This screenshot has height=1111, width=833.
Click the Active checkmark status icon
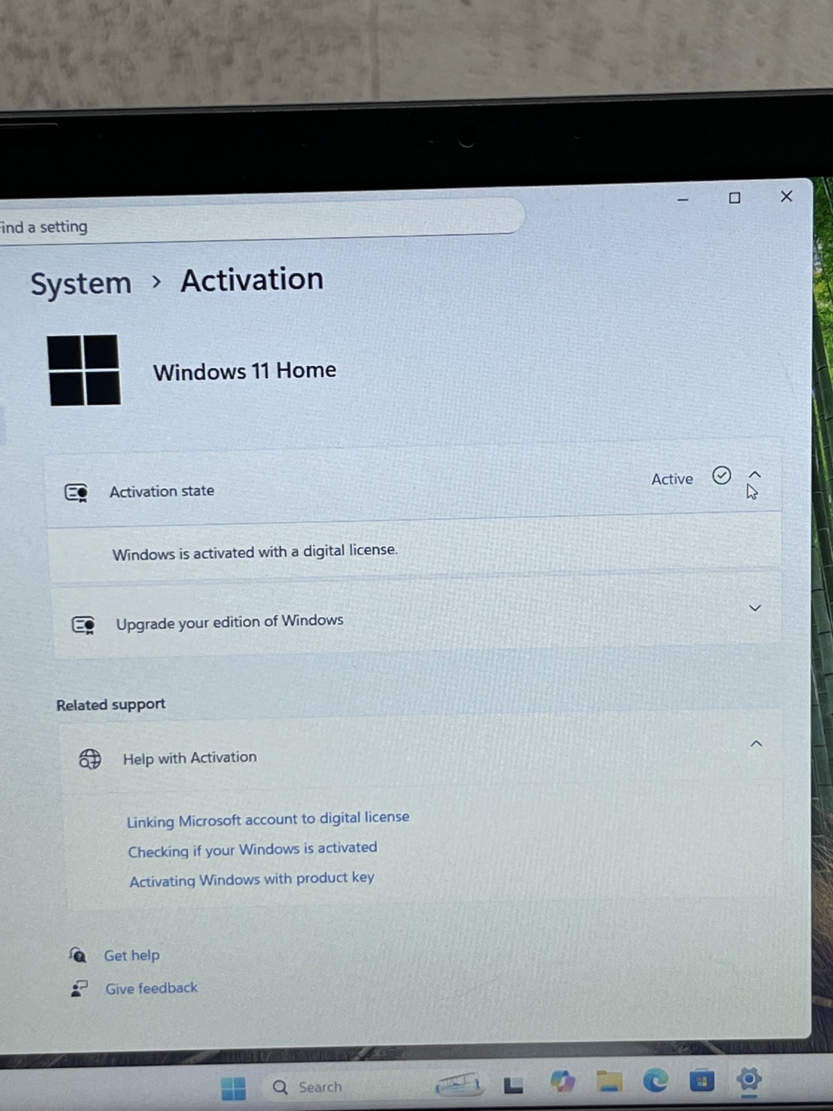click(722, 476)
